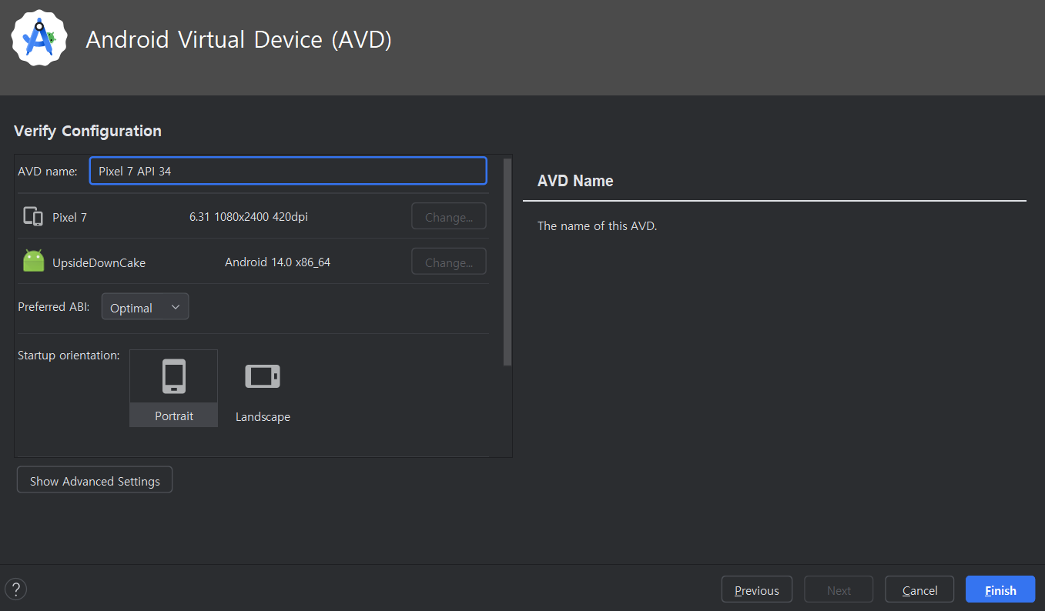Click the greyed-out Next button

(839, 590)
